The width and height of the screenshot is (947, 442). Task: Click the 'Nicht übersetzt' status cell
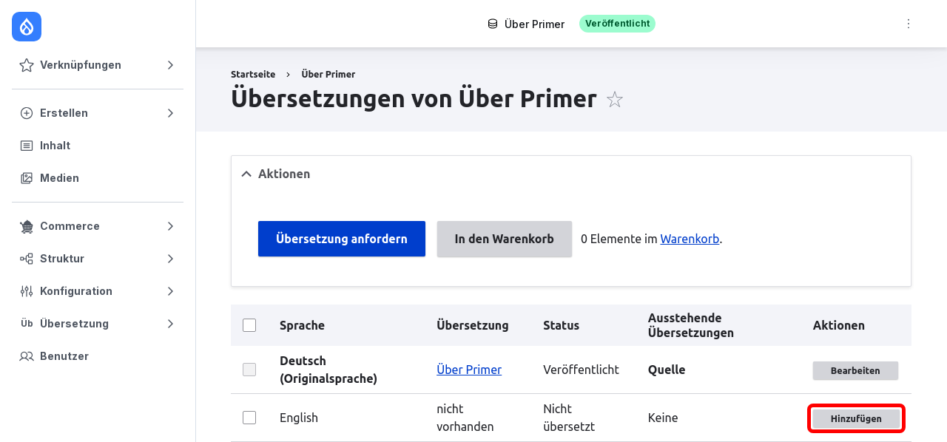pos(569,418)
